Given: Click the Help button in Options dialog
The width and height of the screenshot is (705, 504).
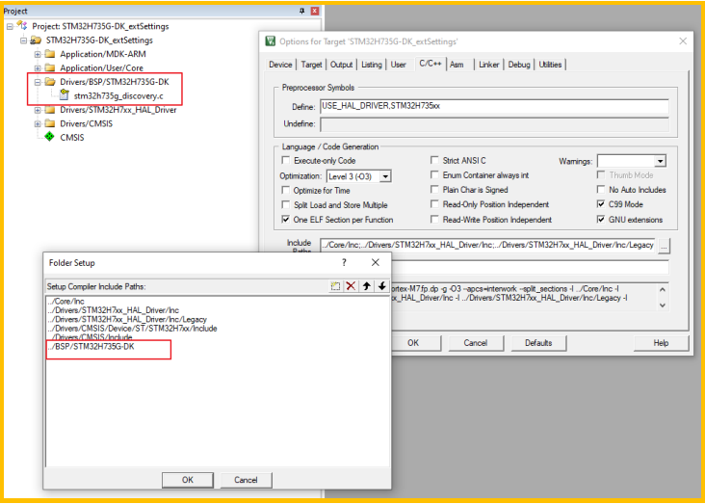Looking at the screenshot, I should coord(661,343).
